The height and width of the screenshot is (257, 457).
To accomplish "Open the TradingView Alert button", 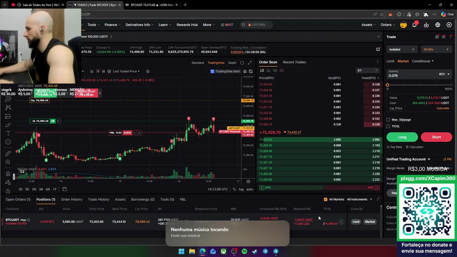I will (x=225, y=71).
